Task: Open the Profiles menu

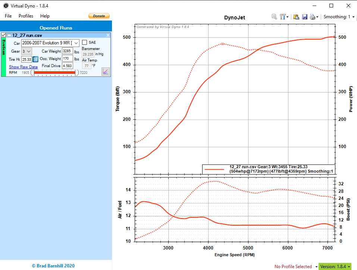Action: (x=26, y=16)
